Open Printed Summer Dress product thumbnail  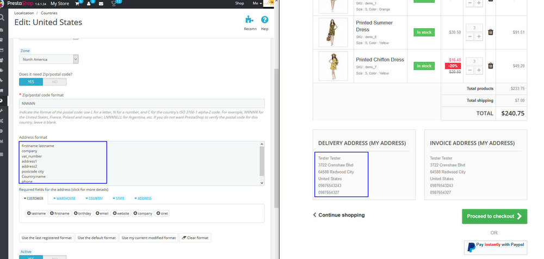pyautogui.click(x=333, y=32)
